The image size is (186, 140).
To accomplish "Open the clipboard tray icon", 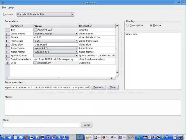I will (x=150, y=137).
